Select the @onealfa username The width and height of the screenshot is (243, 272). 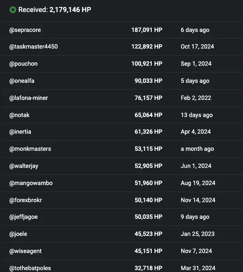tap(22, 81)
